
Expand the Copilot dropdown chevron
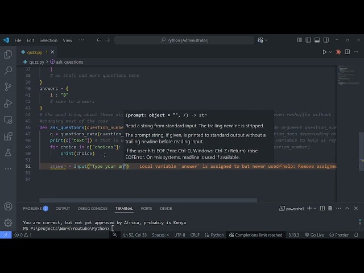tap(266, 40)
